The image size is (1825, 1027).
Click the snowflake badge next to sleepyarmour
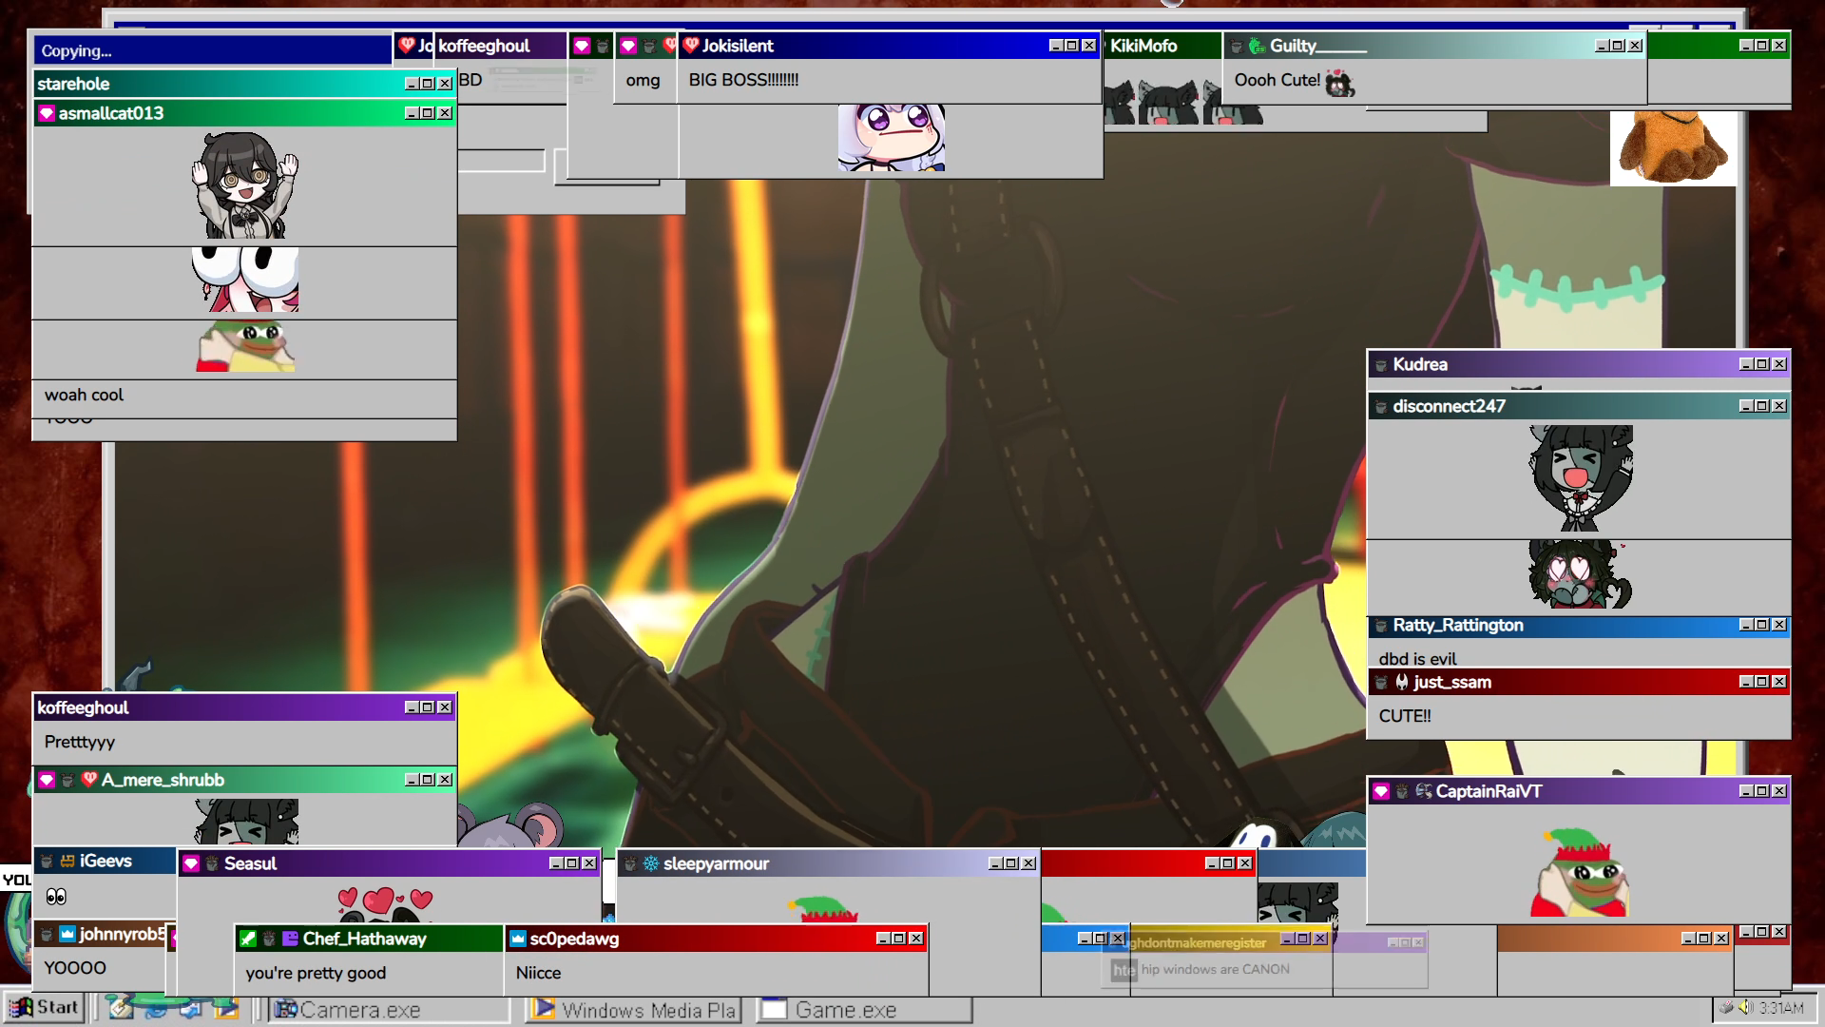pyautogui.click(x=651, y=863)
